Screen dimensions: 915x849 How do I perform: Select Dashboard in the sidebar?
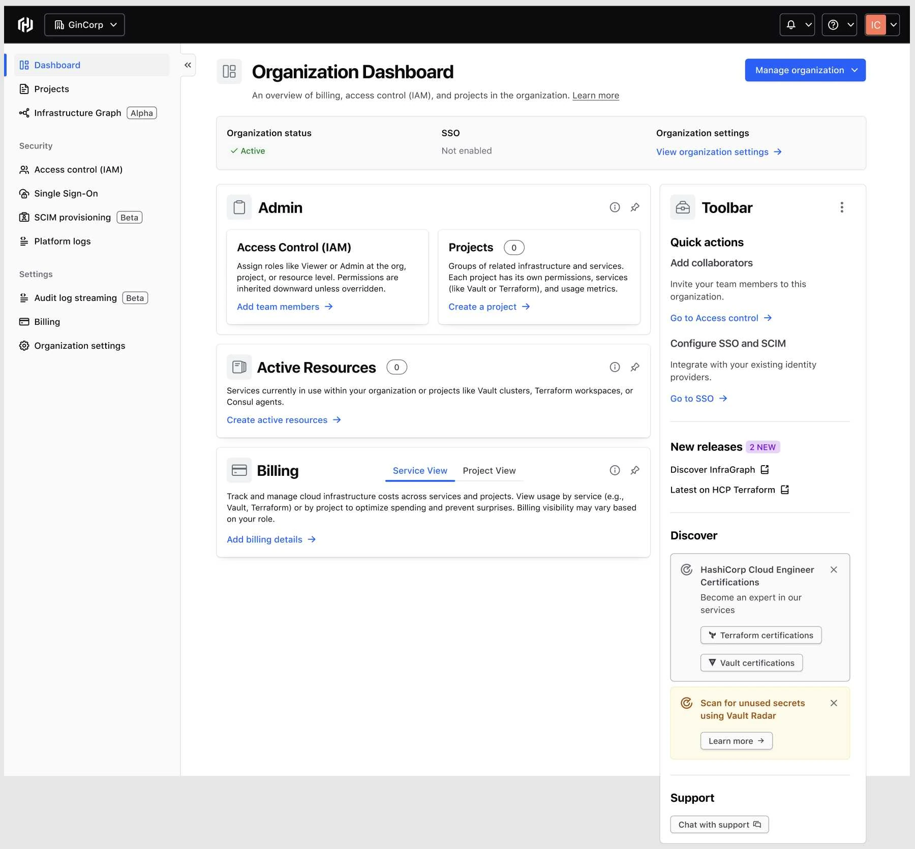[91, 65]
